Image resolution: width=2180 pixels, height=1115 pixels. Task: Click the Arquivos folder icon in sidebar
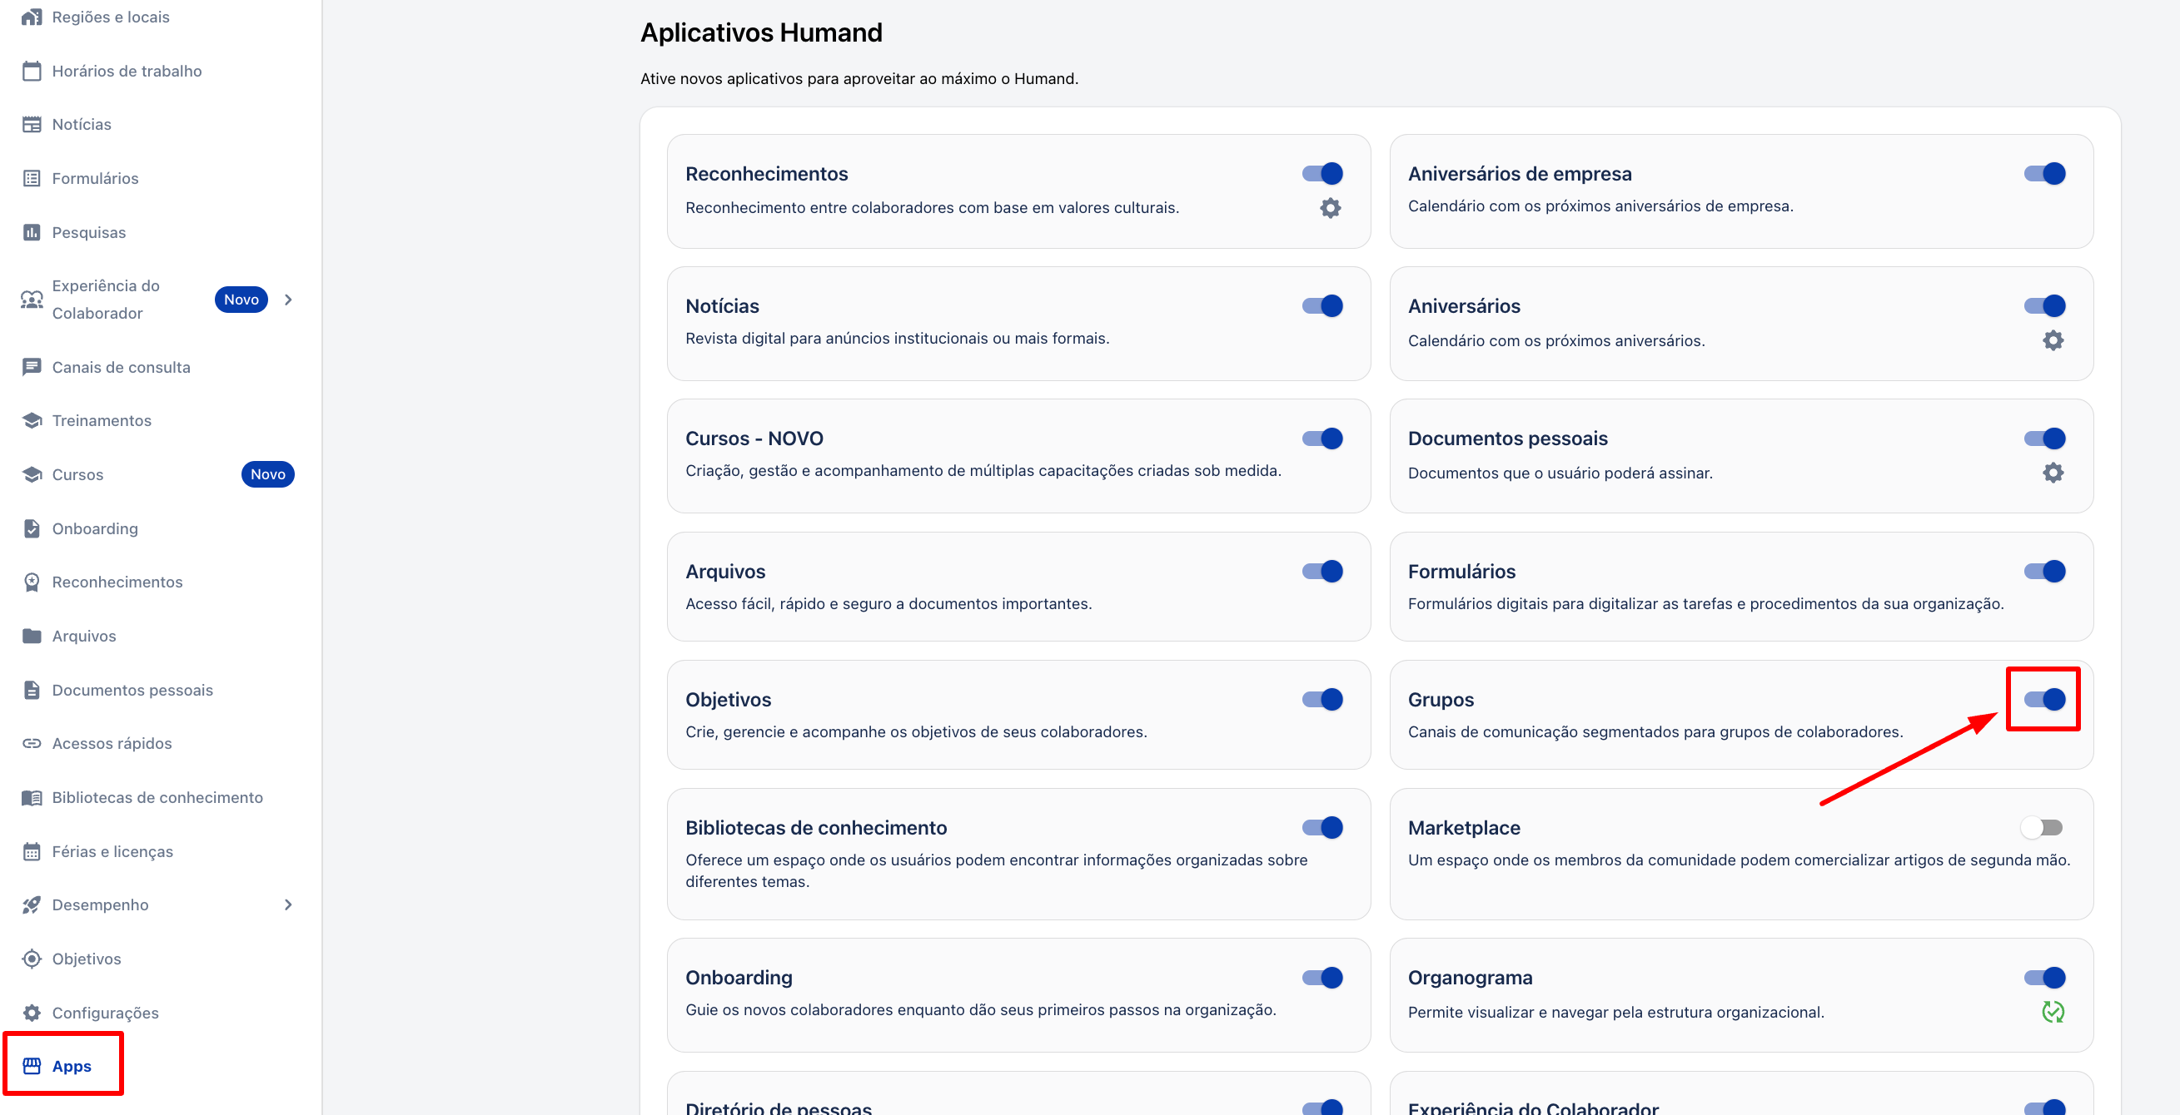click(32, 636)
